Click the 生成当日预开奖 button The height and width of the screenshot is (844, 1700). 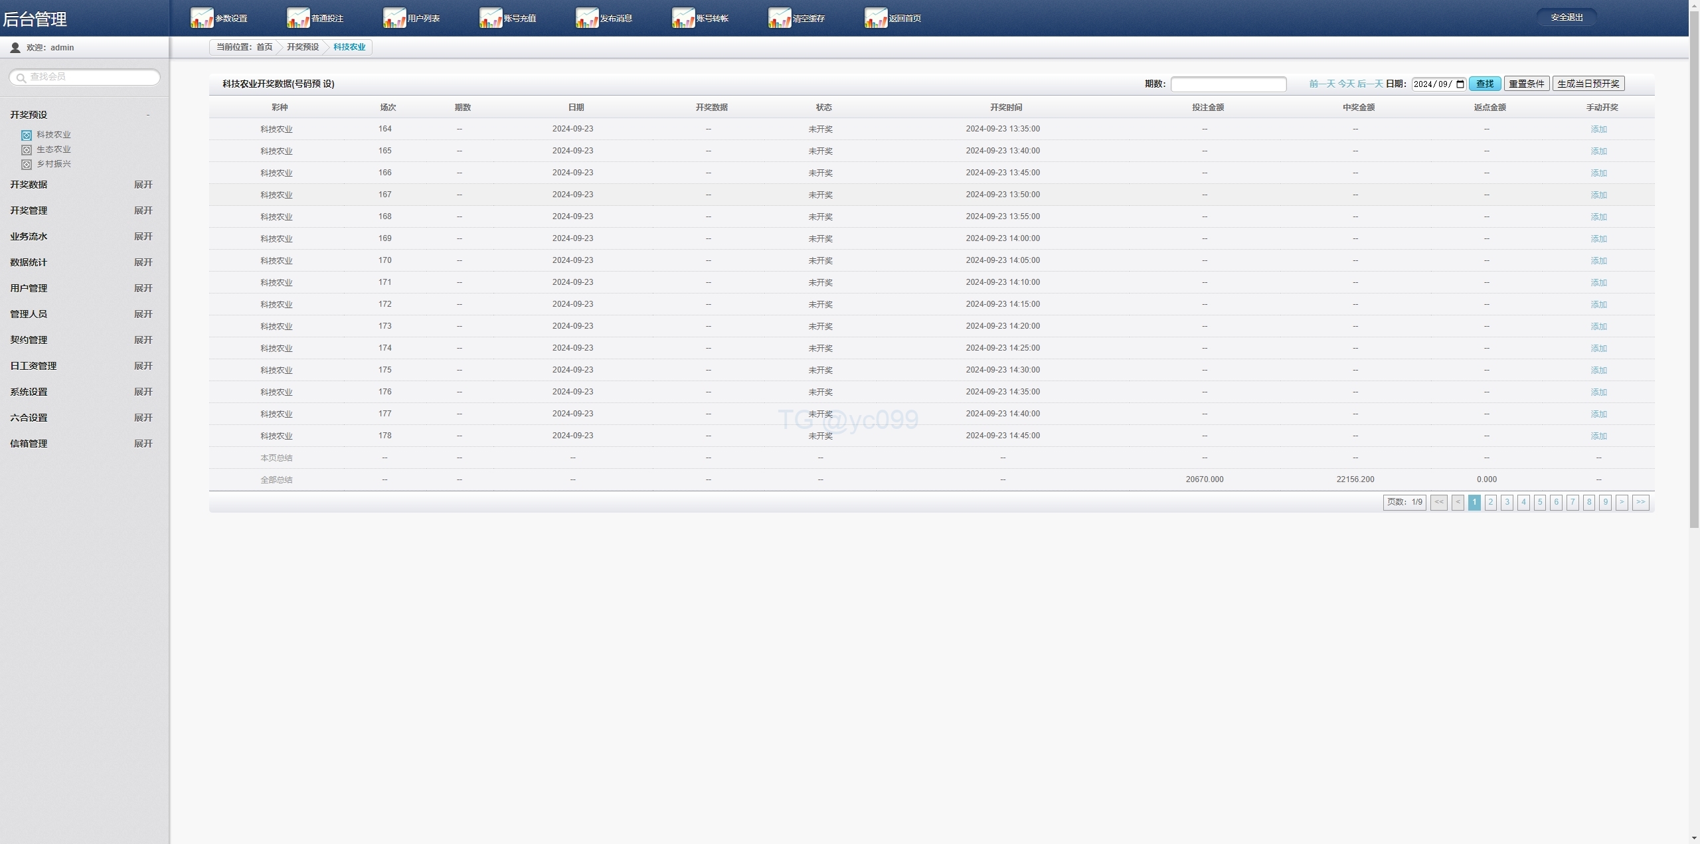tap(1588, 84)
